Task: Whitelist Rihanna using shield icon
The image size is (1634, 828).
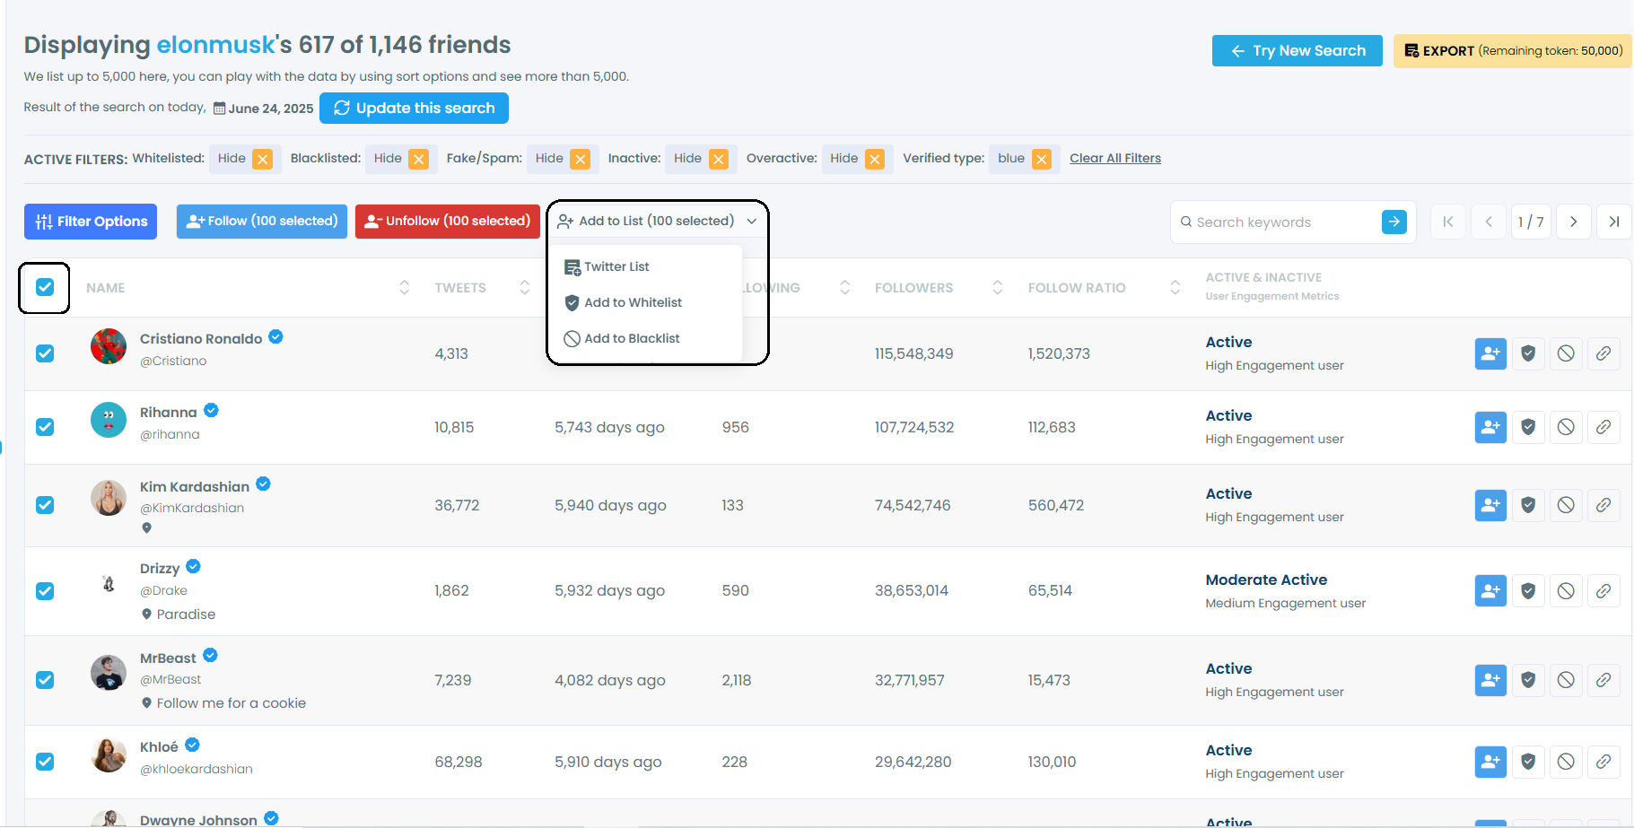Action: click(x=1528, y=427)
